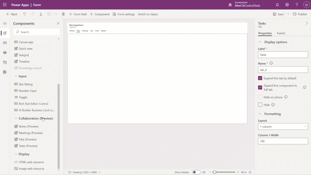Click the Environment picker icon
Image resolution: width=311 pixels, height=175 pixels.
[230, 5]
